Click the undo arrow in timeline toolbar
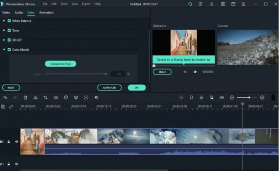This screenshot has width=279, height=171. click(5, 97)
